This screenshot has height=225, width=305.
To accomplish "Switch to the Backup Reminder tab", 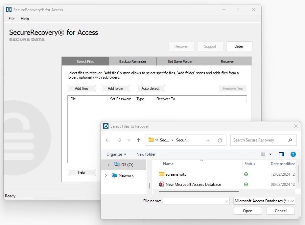I will coord(132,61).
